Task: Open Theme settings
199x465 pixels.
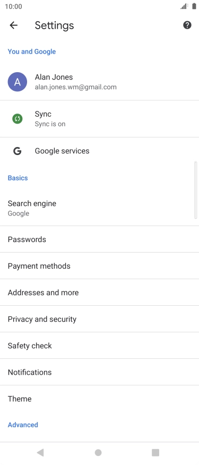Action: pos(99,399)
